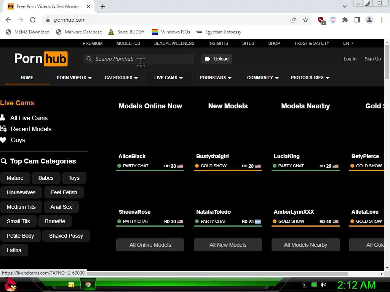Image resolution: width=390 pixels, height=292 pixels.
Task: Choose the Toys category chip
Action: [74, 178]
